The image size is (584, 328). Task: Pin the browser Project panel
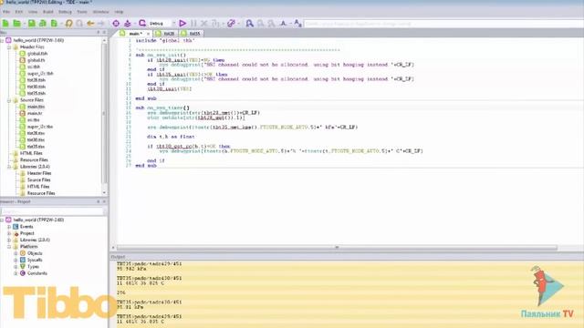coord(99,201)
